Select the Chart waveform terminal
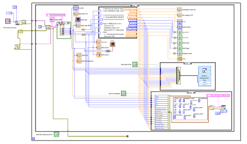Screen dimensions: 247x144 [112, 44]
